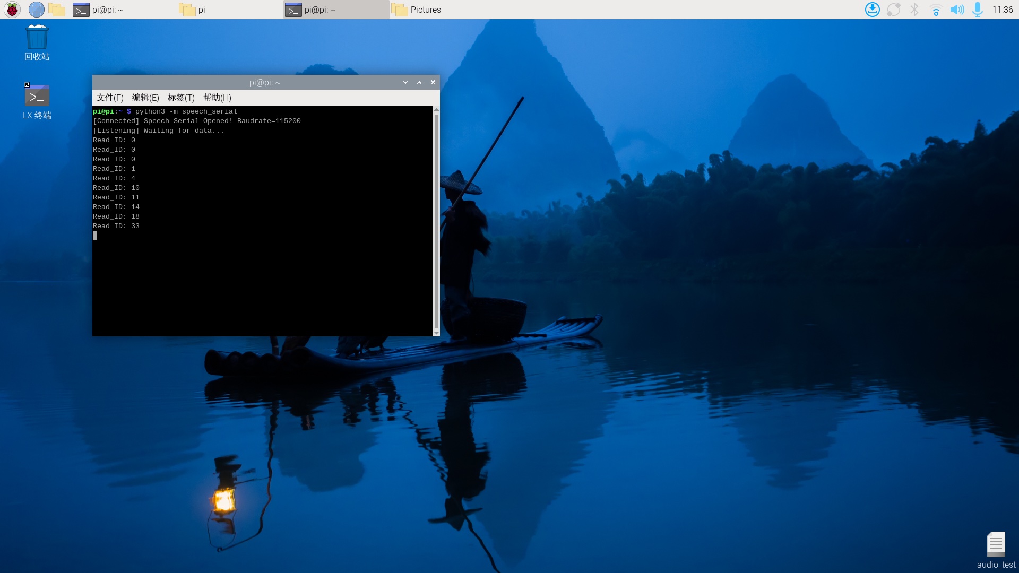Open the speaker volume control
The image size is (1019, 573).
point(957,10)
